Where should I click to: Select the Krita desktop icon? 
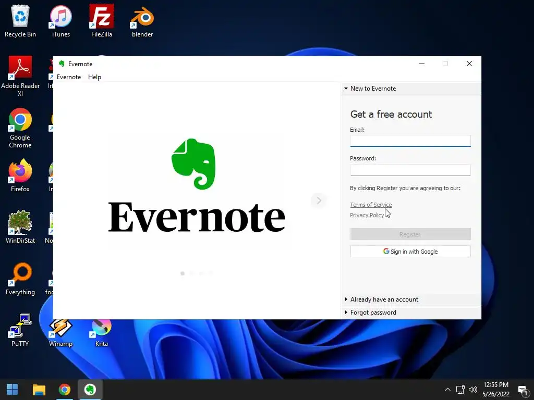[102, 333]
